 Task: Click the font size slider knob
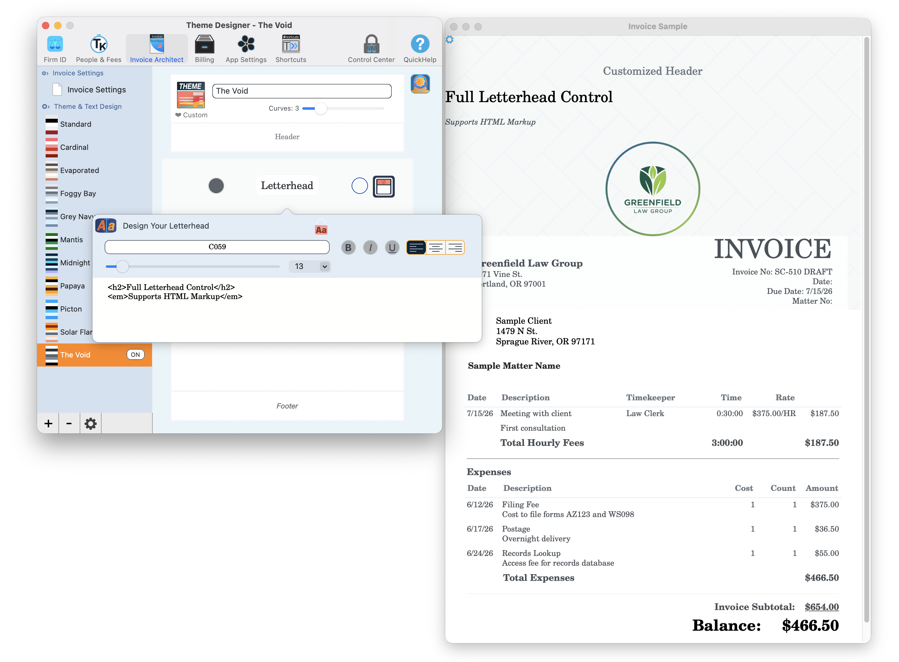click(x=123, y=267)
